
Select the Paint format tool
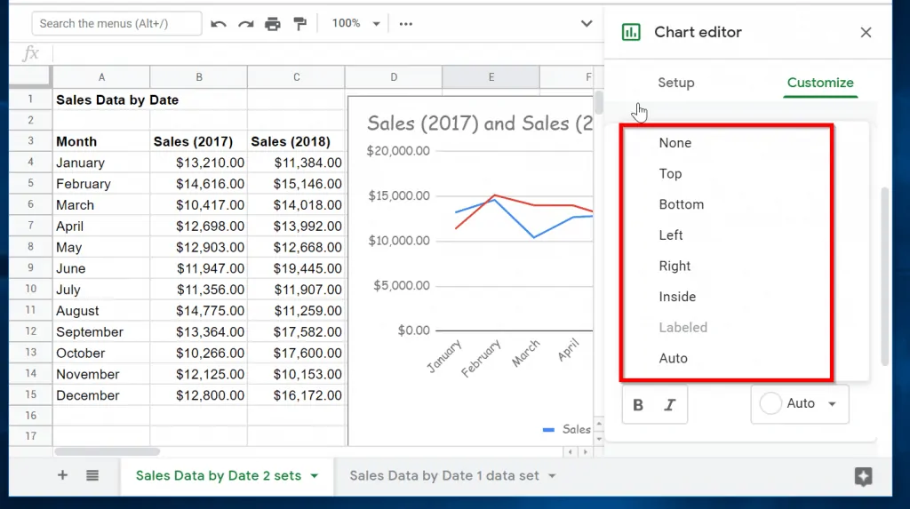tap(299, 24)
